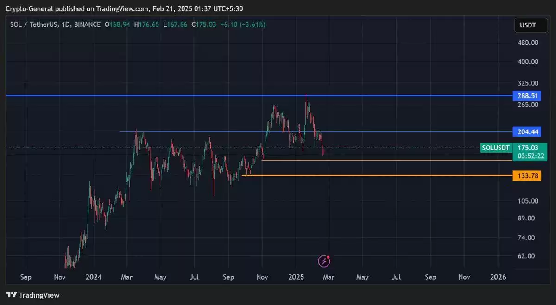The image size is (556, 305).
Task: Select the 288.51 blue price label
Action: (527, 96)
